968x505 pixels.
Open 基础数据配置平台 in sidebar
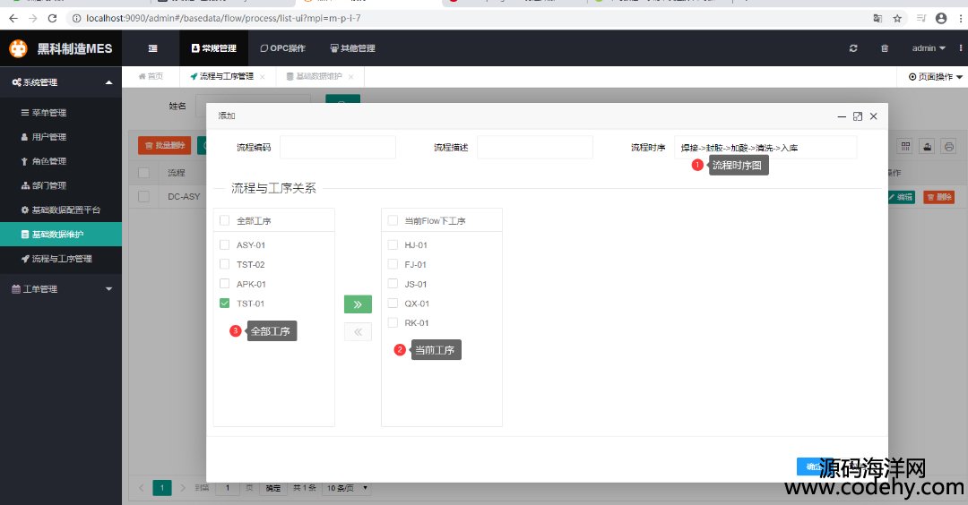pos(61,210)
